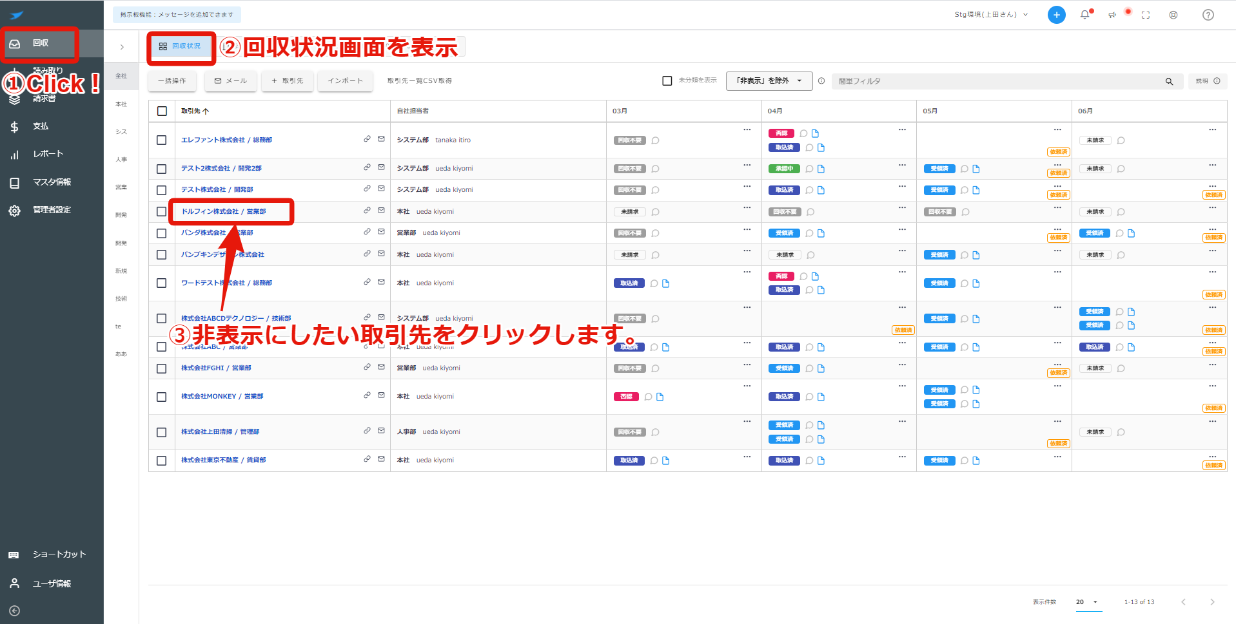The width and height of the screenshot is (1236, 624).
Task: Open ユーザ情報 person item in sidebar
Action: tap(52, 584)
